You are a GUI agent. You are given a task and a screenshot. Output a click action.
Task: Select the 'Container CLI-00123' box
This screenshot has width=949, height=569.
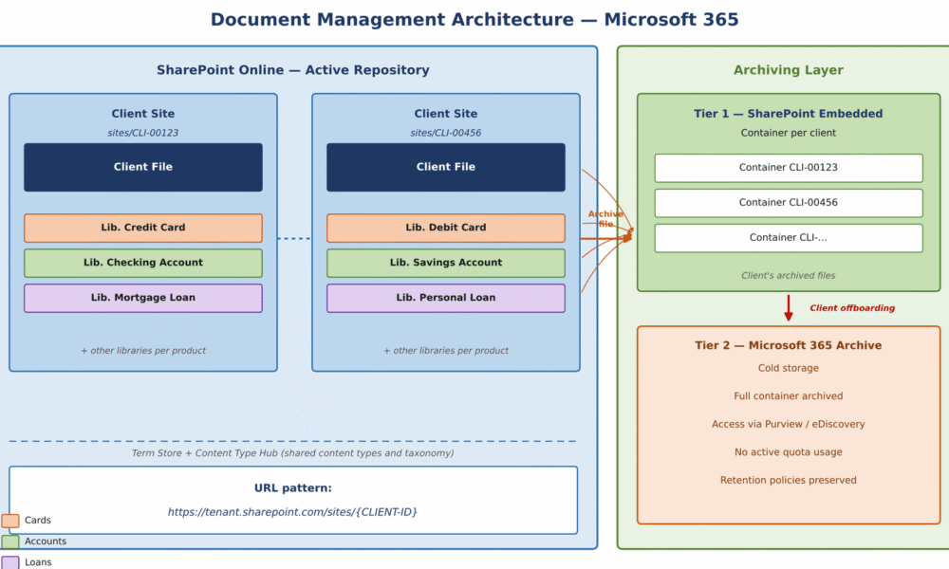789,168
